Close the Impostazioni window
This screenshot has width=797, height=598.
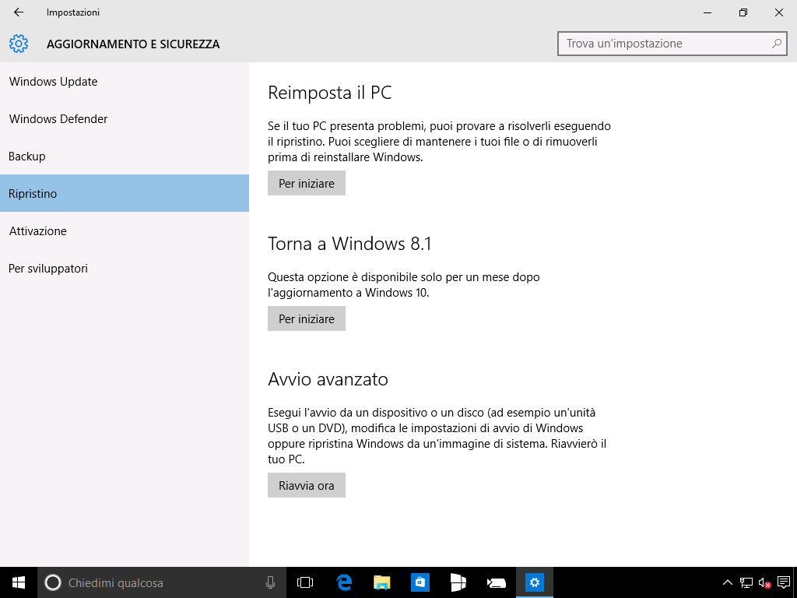click(x=778, y=12)
